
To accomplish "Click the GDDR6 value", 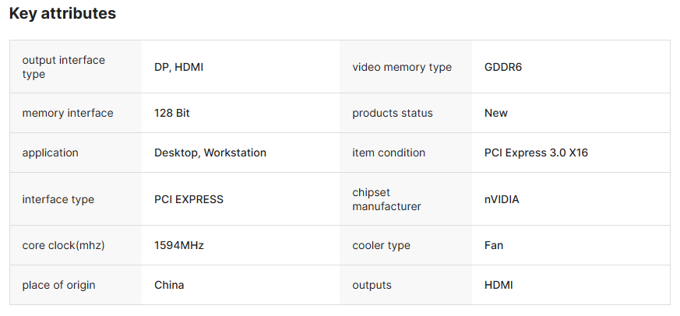I will click(503, 67).
